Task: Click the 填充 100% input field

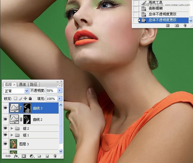Action: click(x=52, y=98)
